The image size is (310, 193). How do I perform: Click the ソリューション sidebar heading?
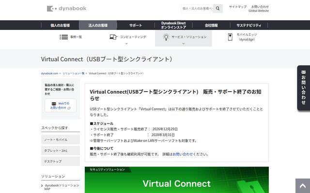tap(53, 176)
